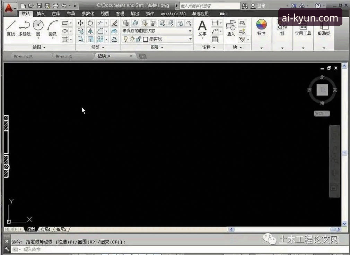Click the Explode tool icon
Viewport: 350px width, 255px height.
point(114,31)
